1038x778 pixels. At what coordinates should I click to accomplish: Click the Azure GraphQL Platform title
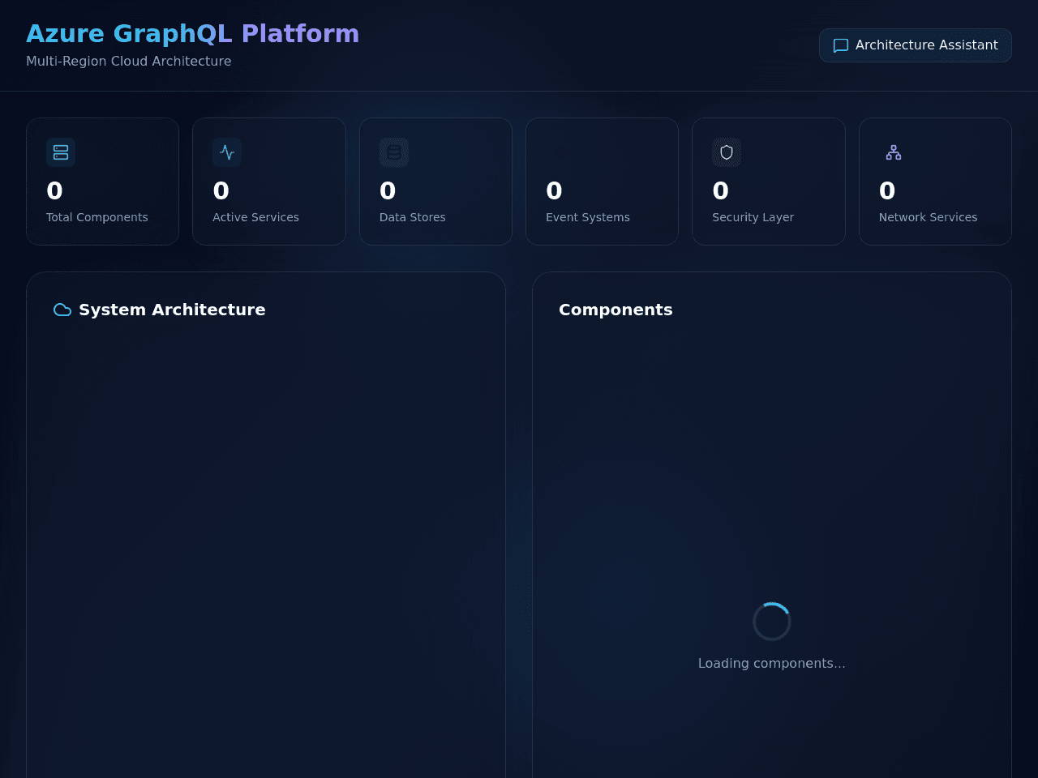click(x=193, y=33)
